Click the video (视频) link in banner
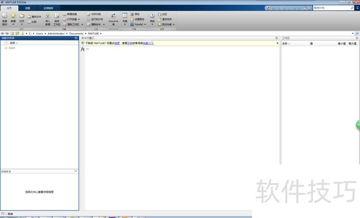 [x=117, y=43]
